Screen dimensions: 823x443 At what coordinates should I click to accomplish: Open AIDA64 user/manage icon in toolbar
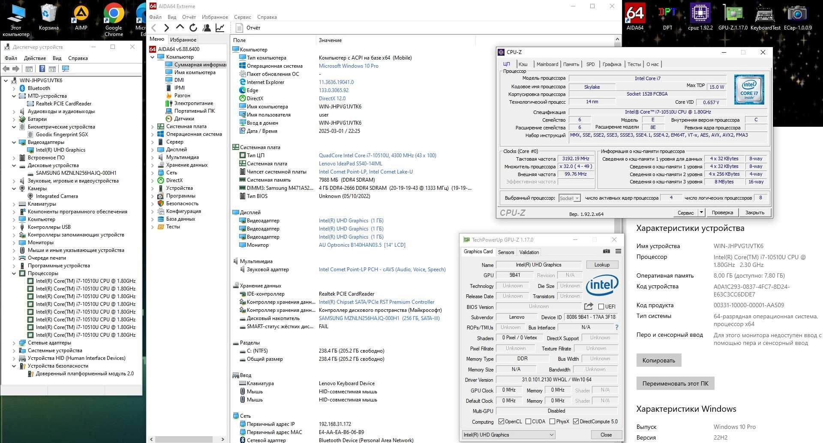click(x=207, y=28)
